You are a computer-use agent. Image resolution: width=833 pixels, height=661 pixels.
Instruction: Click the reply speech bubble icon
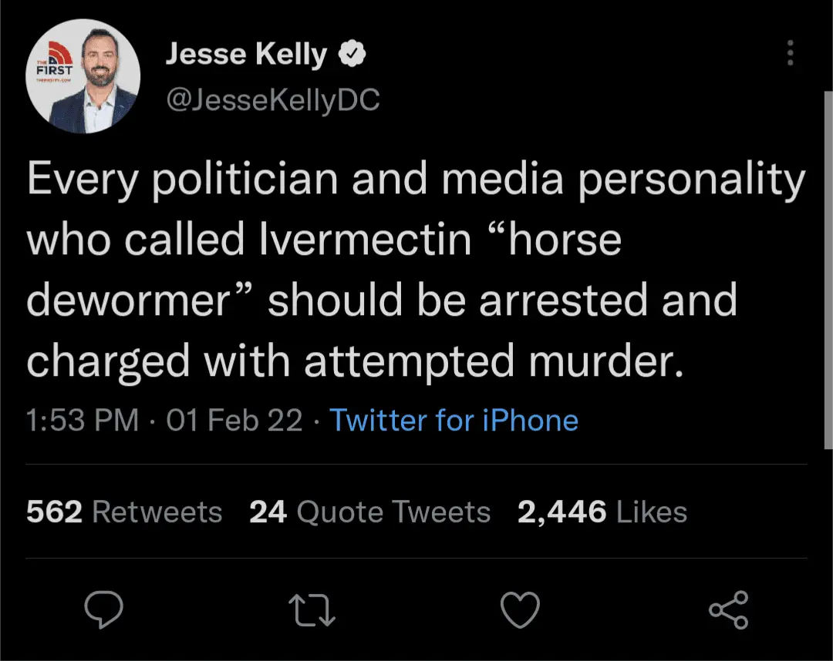pos(103,609)
